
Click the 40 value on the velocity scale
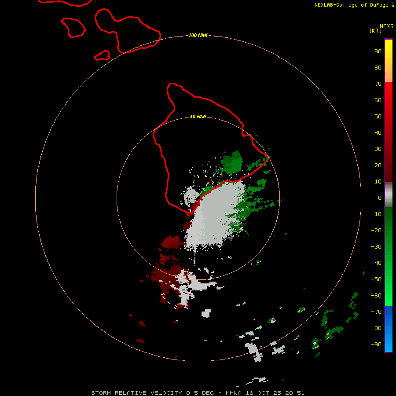click(378, 132)
